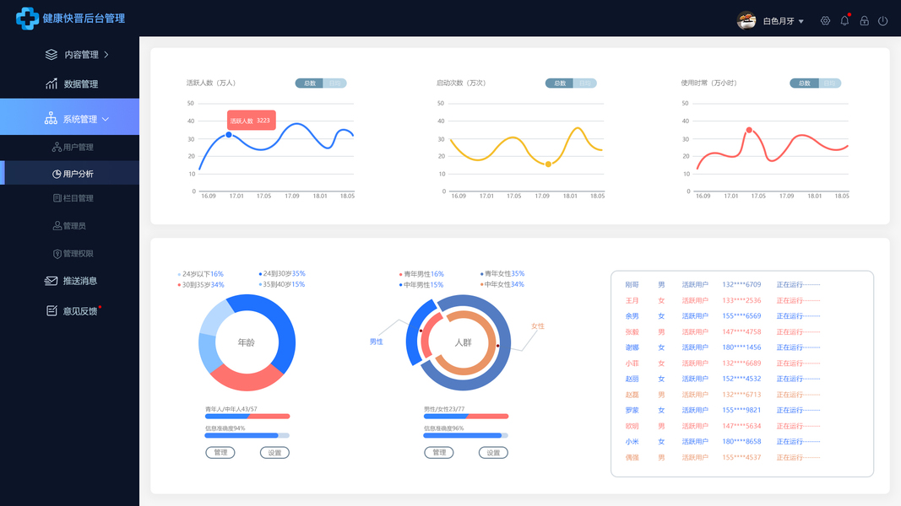Click the 推送消息 envelope icon
The height and width of the screenshot is (506, 901).
point(51,281)
